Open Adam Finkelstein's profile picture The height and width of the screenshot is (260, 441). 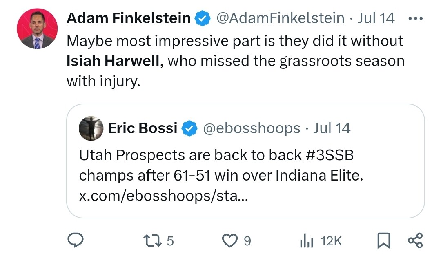pos(37,29)
